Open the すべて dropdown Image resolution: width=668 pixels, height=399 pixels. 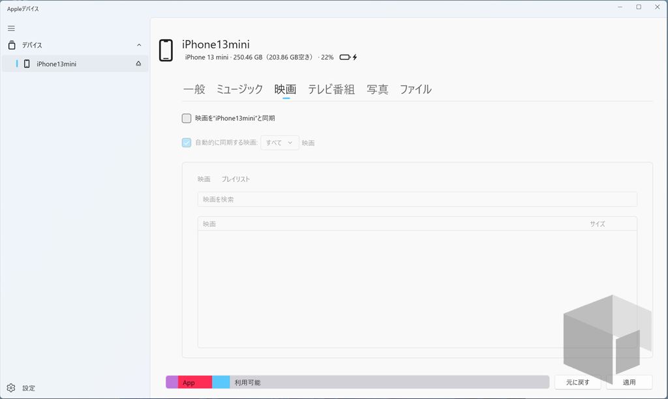click(279, 143)
